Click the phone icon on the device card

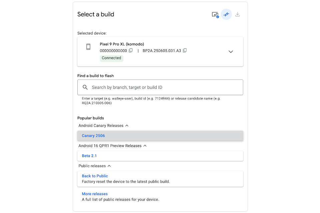click(x=88, y=47)
